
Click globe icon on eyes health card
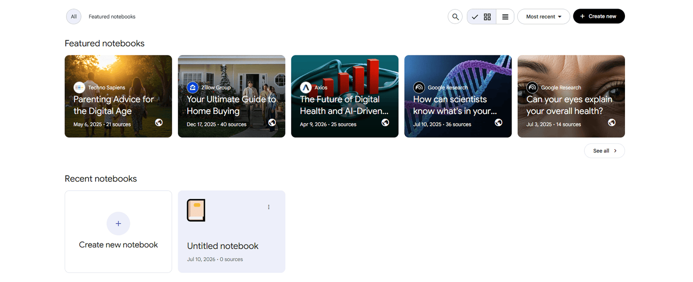(612, 123)
